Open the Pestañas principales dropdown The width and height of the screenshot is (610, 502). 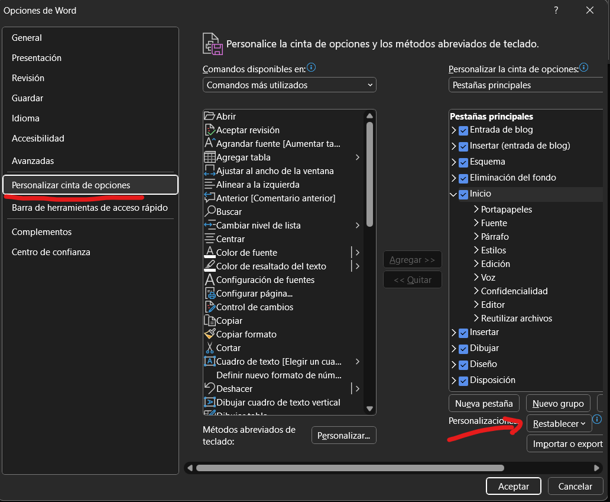[x=526, y=85]
